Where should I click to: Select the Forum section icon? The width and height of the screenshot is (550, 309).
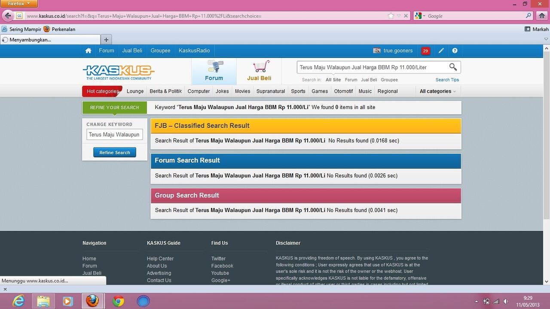214,71
